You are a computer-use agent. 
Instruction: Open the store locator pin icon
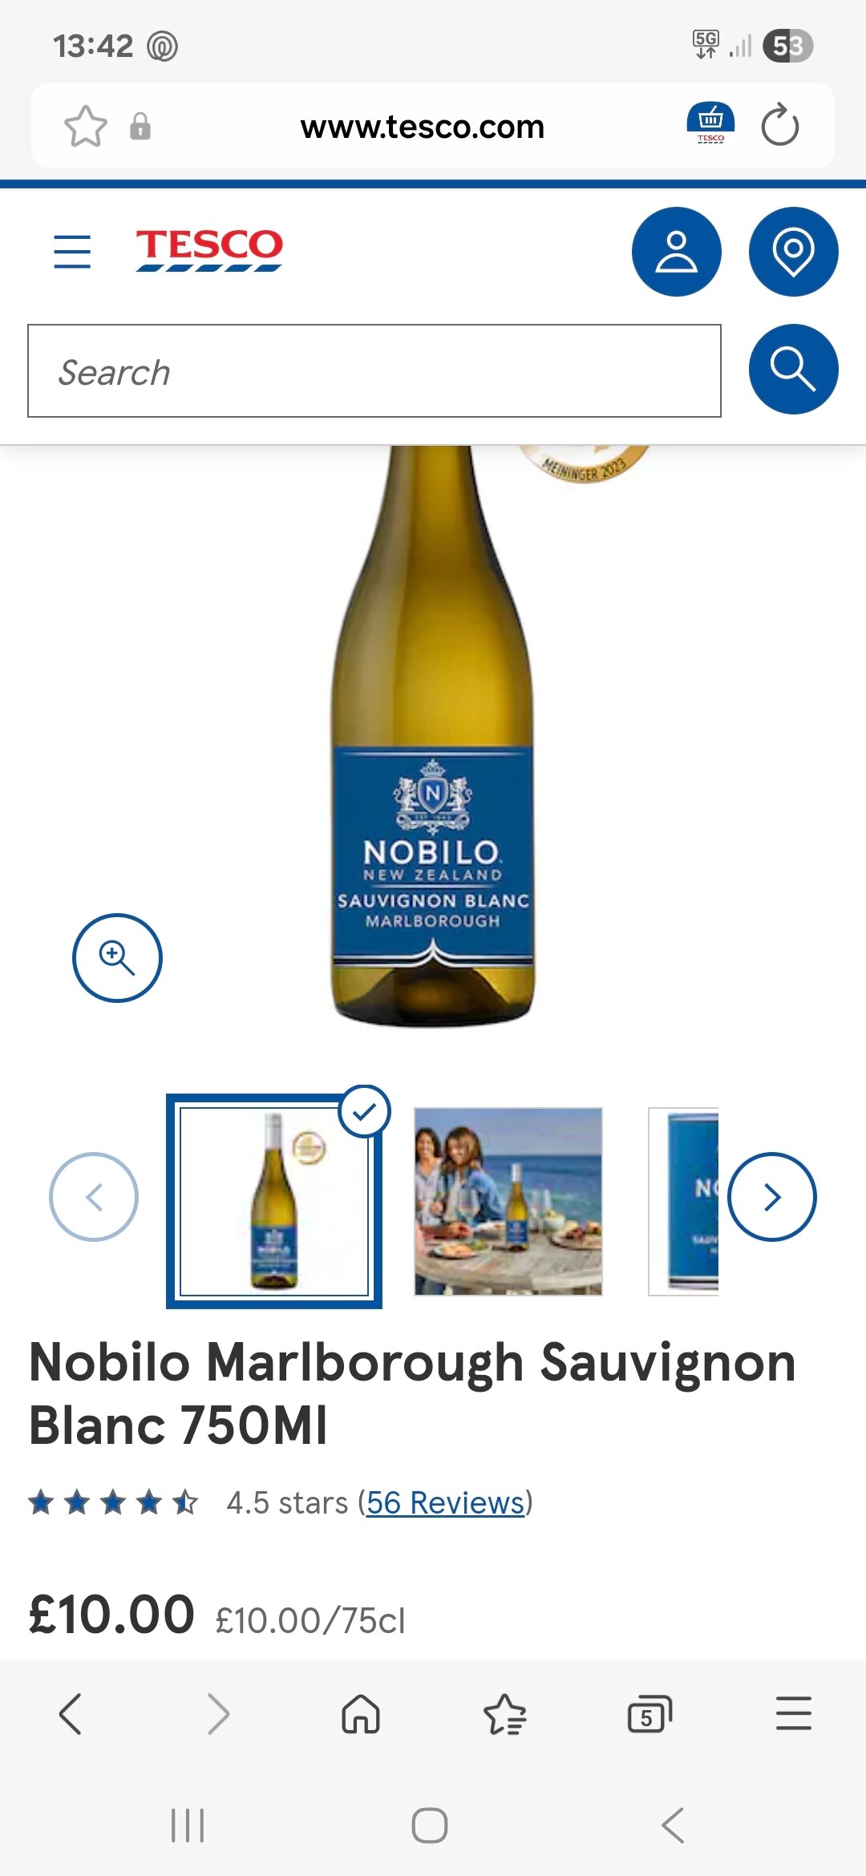(x=793, y=252)
